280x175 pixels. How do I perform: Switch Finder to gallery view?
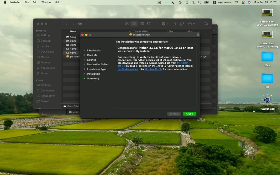[149, 24]
